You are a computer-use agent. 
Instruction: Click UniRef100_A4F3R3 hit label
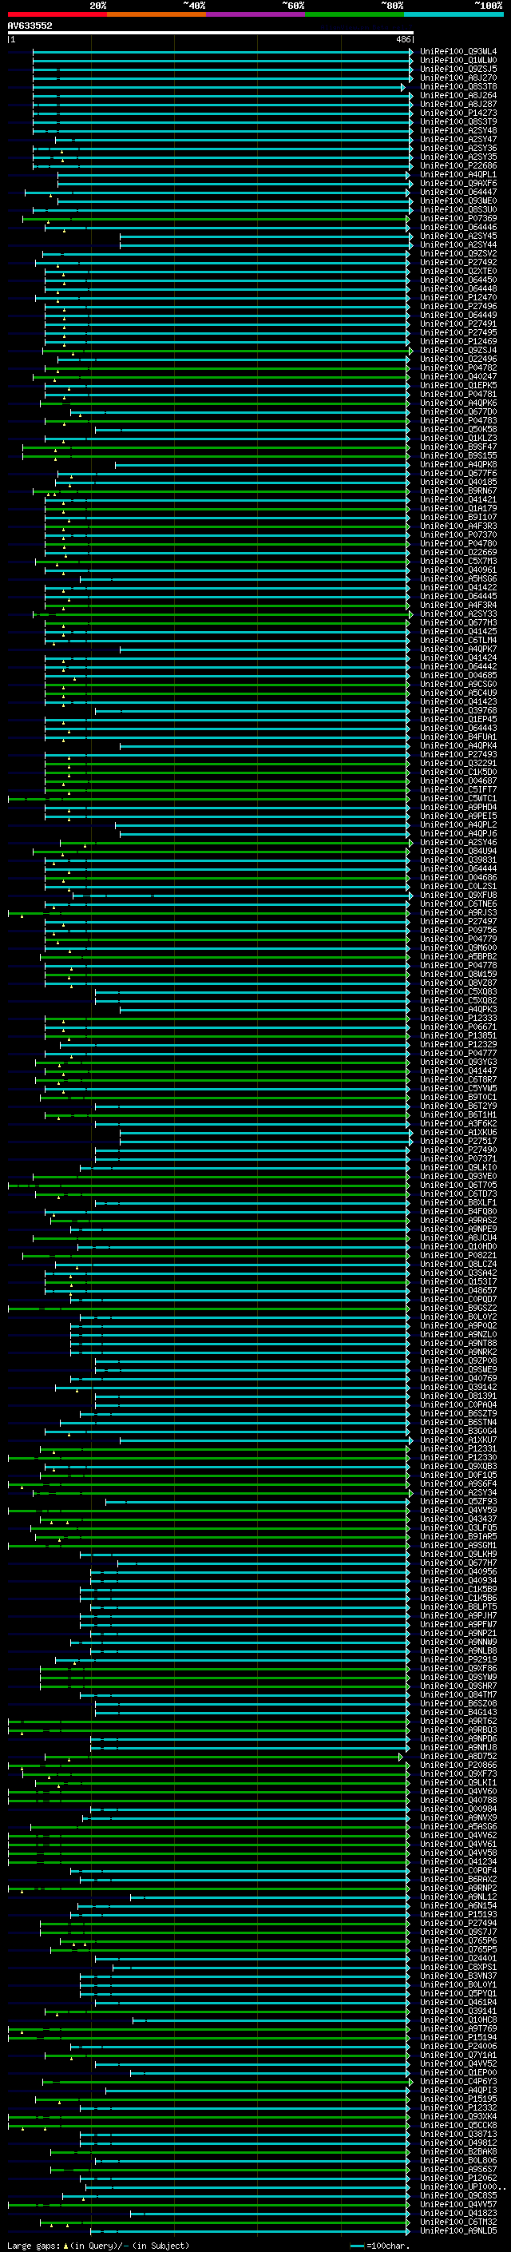(458, 526)
